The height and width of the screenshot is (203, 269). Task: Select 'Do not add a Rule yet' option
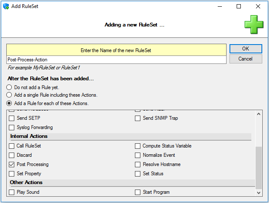(9, 87)
